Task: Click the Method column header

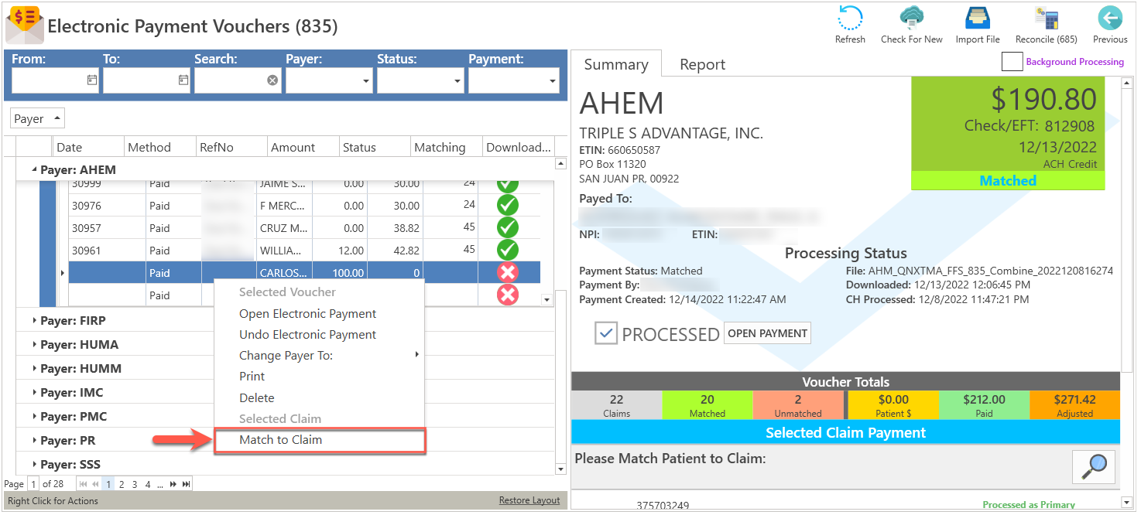Action: 160,147
